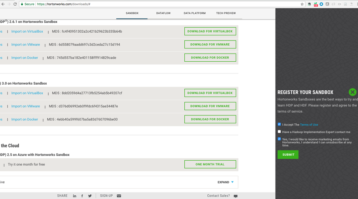Open Import on VMware link for HDP 2.6.1

tap(25, 44)
